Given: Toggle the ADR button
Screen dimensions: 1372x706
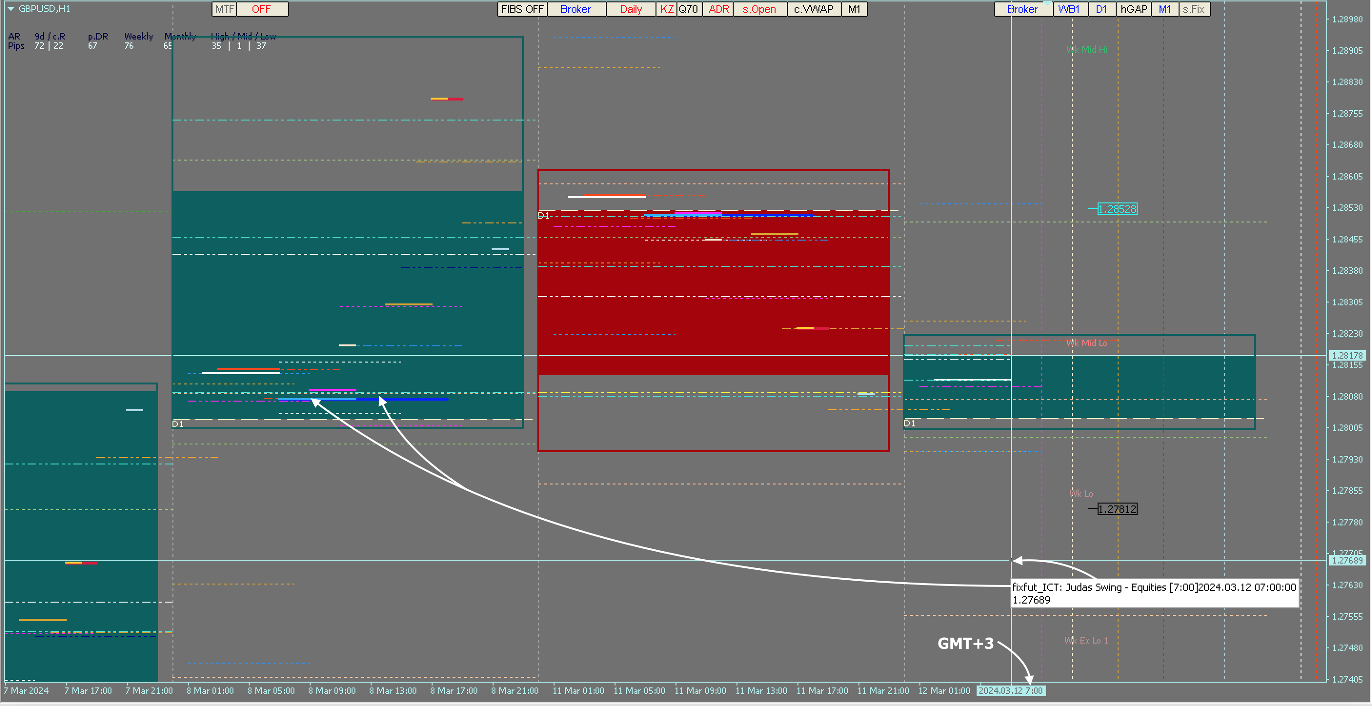Looking at the screenshot, I should [718, 9].
